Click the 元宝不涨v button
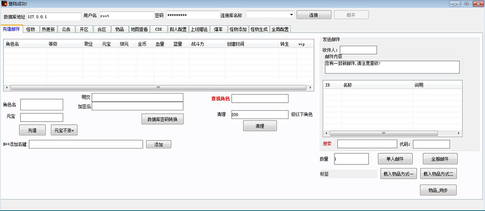This screenshot has width=485, height=211. (x=64, y=130)
